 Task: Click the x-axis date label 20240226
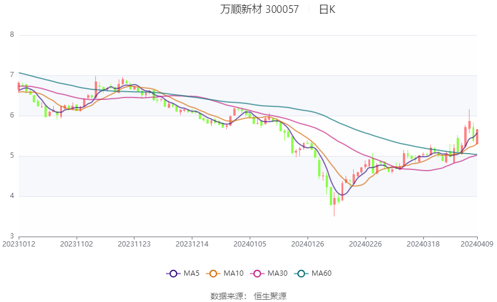[x=365, y=244]
